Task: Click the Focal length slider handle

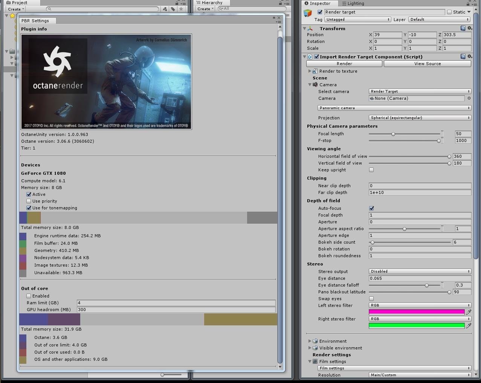Action: tap(393, 134)
